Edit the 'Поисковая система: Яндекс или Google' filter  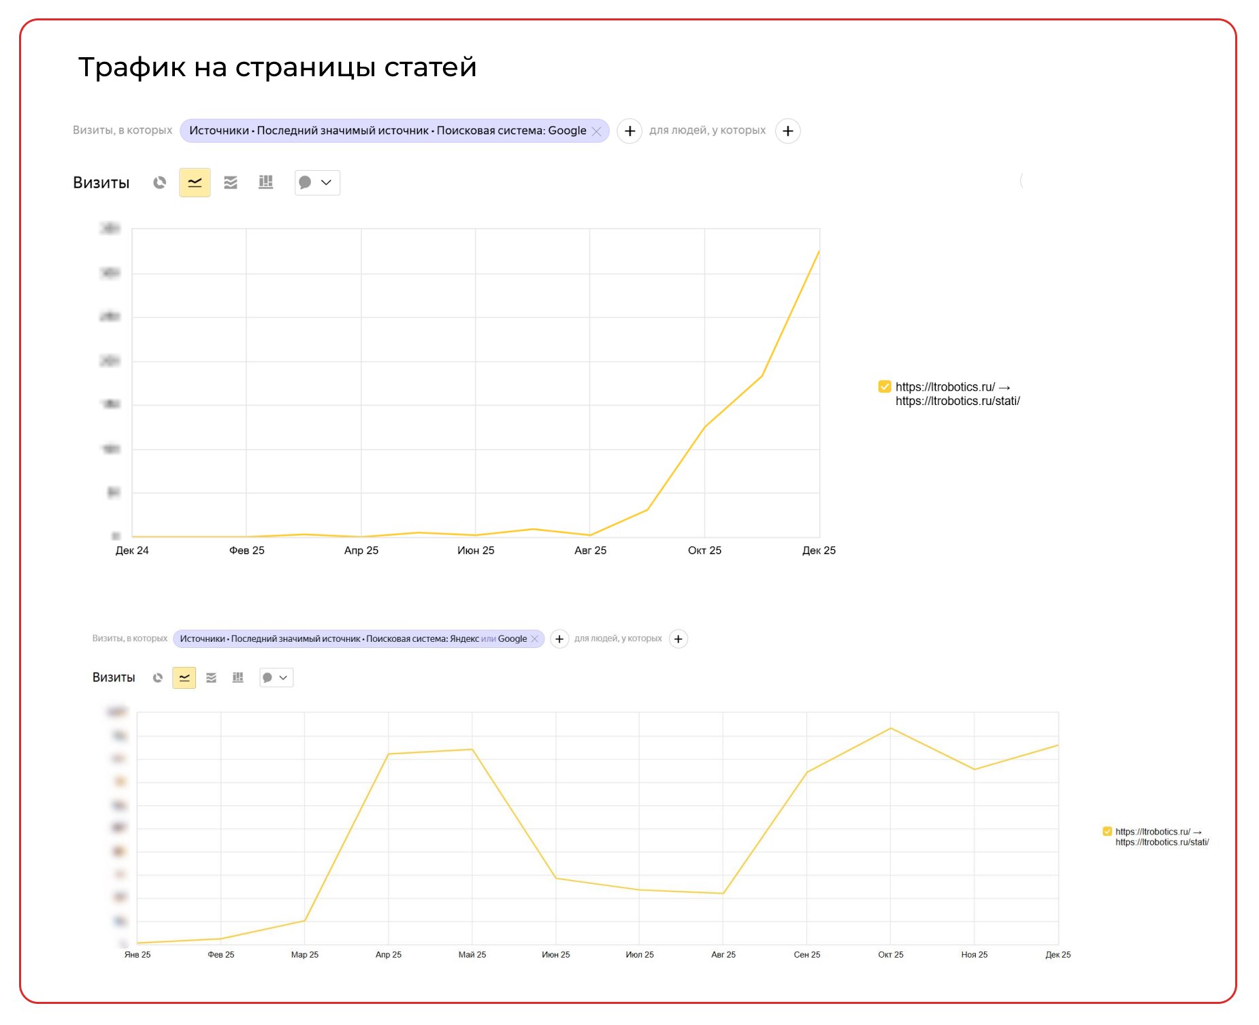(x=352, y=639)
